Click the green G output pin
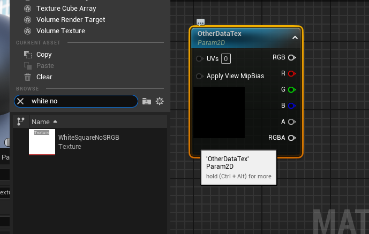369x234 pixels. [292, 89]
